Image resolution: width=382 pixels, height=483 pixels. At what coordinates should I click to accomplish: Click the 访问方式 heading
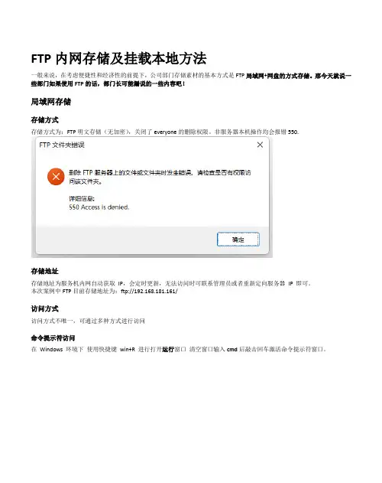pyautogui.click(x=44, y=308)
